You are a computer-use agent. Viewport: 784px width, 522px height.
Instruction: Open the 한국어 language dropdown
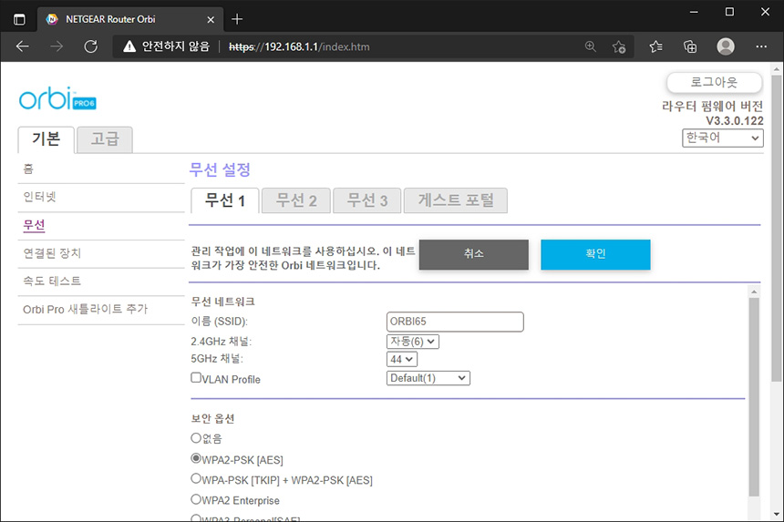pos(723,138)
